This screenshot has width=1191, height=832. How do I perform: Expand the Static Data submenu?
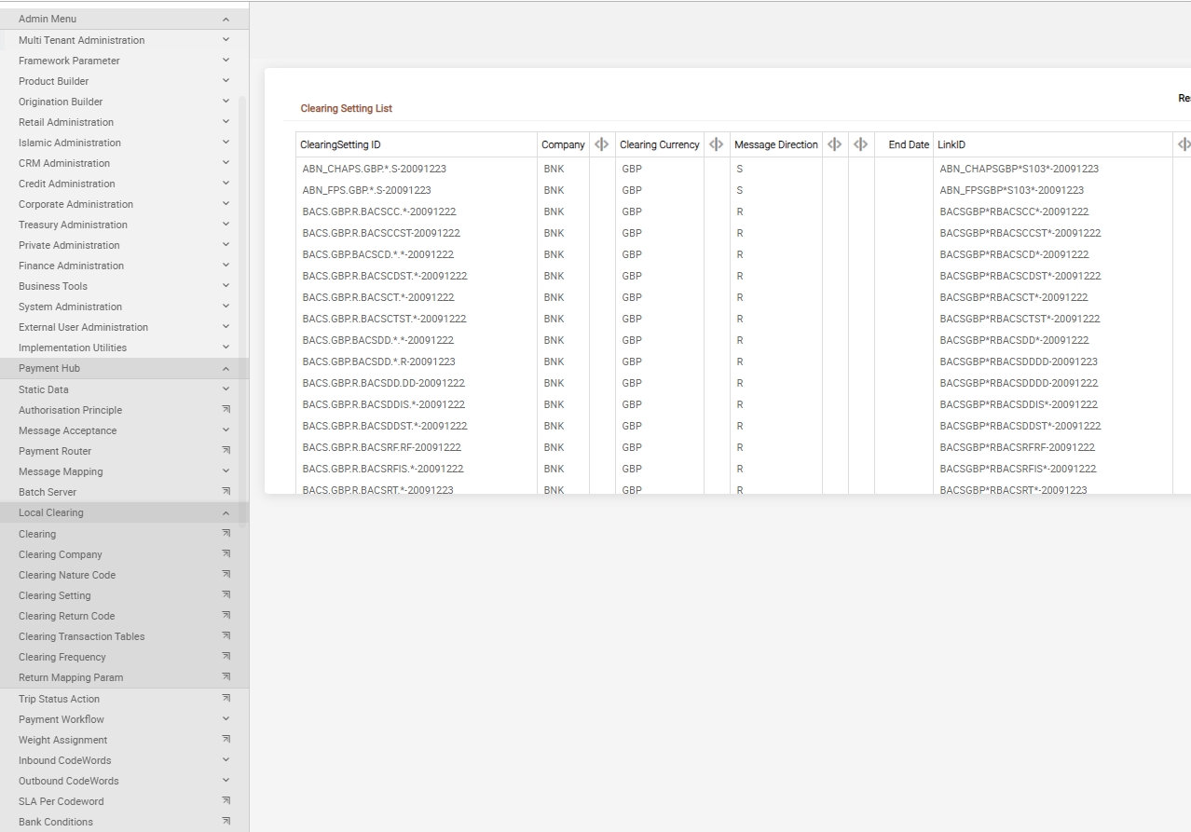pos(226,389)
